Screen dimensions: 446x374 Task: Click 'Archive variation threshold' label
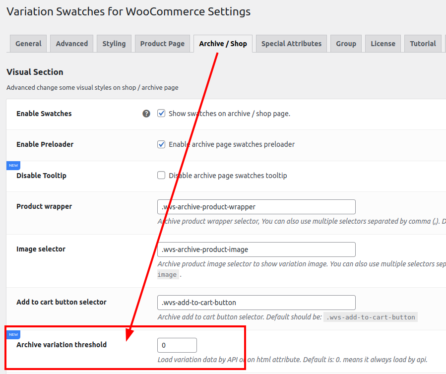pos(62,344)
